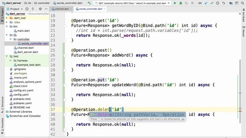This screenshot has width=246, height=138.
Task: Open Git history clock icon
Action: [x=218, y=3]
